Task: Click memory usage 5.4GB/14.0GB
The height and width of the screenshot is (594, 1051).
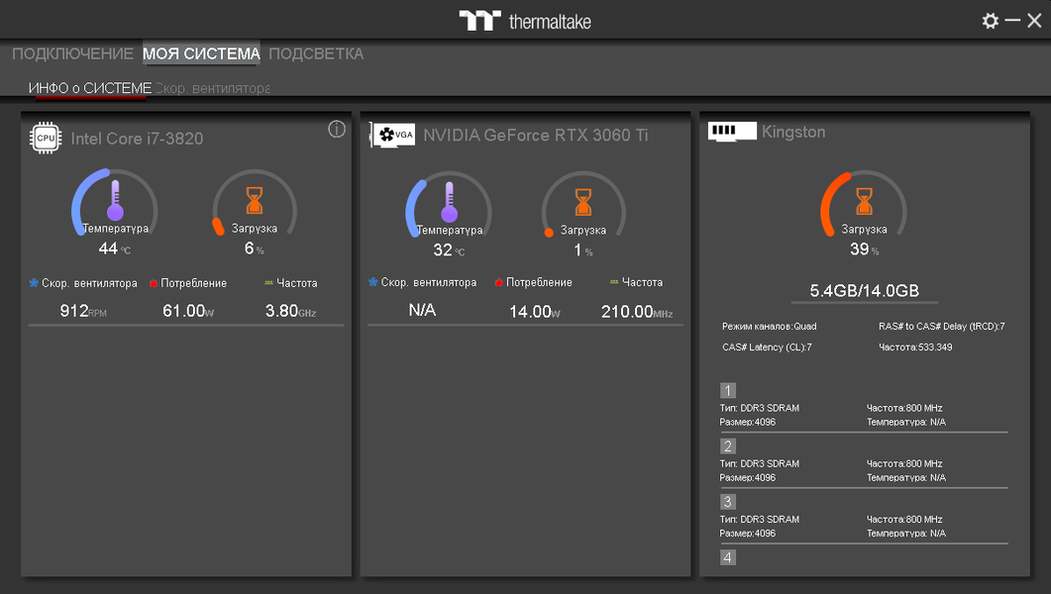Action: coord(864,291)
